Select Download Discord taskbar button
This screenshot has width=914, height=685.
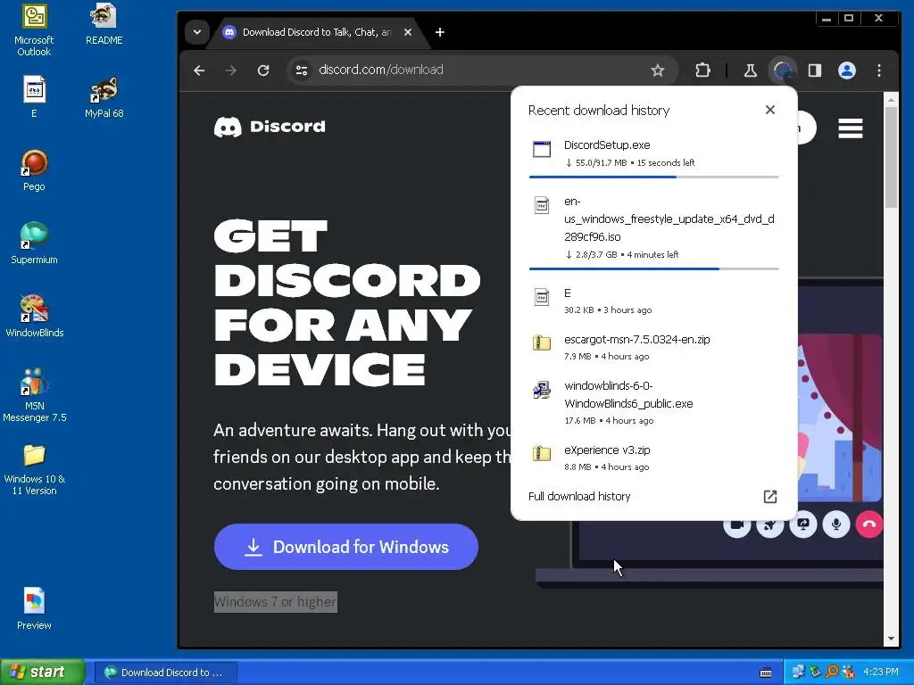[x=165, y=673]
